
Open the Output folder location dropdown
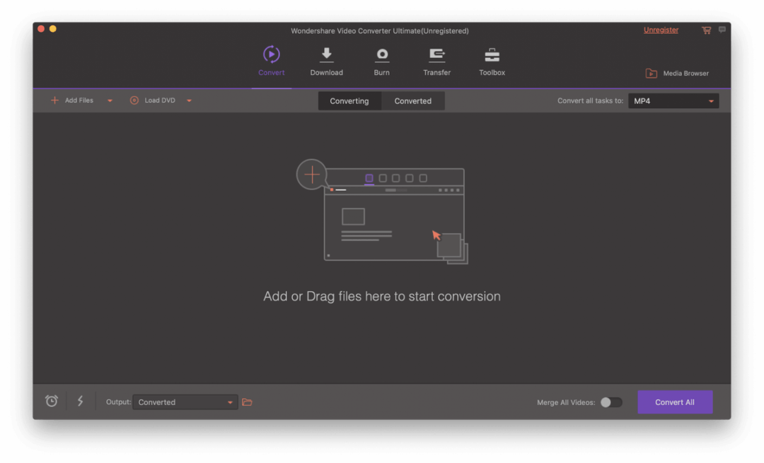tap(231, 402)
